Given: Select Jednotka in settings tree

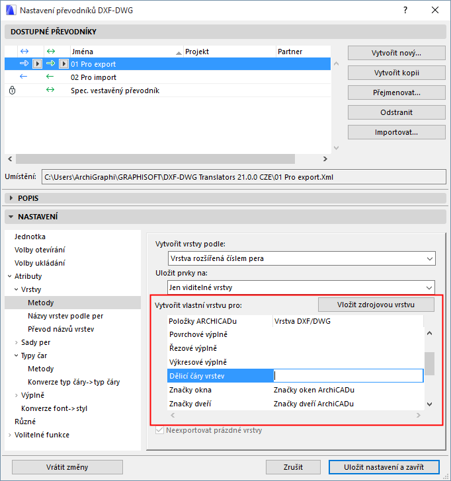Looking at the screenshot, I should [x=30, y=237].
